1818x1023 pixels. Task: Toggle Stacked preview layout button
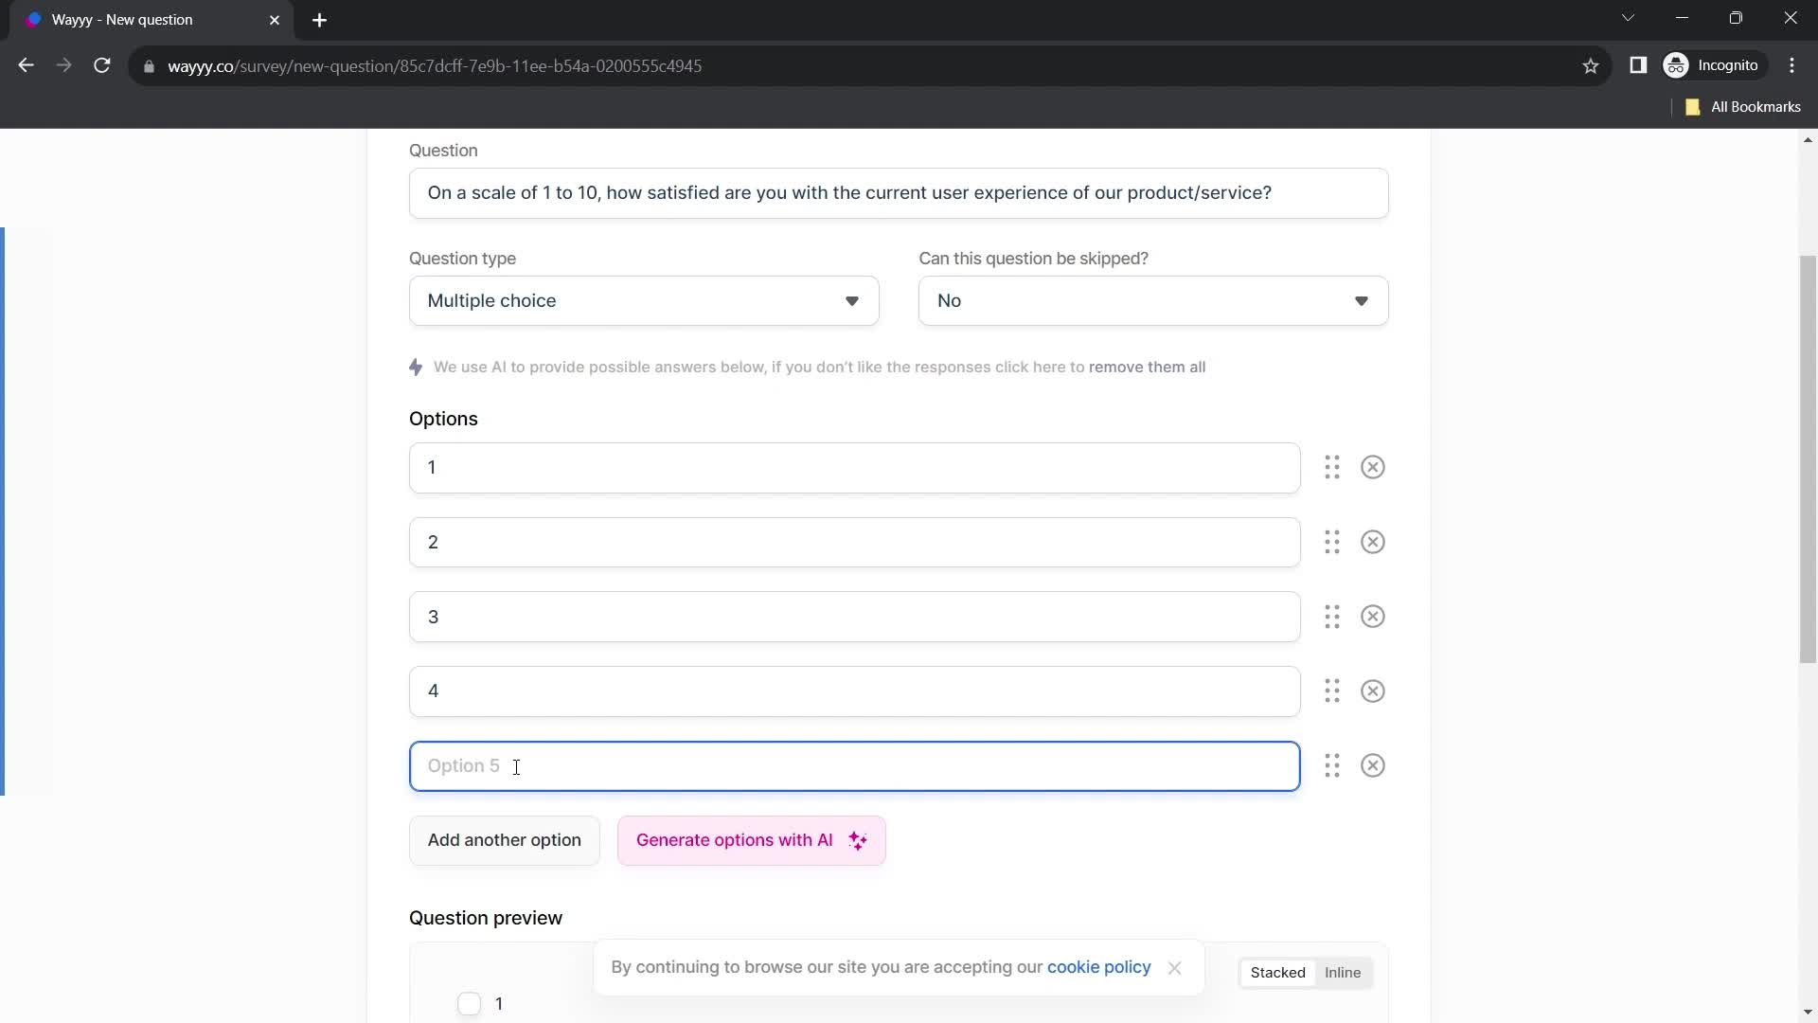(x=1277, y=972)
